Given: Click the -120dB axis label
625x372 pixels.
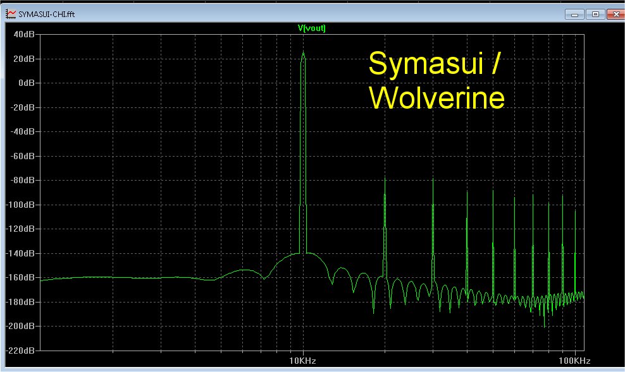Looking at the screenshot, I should click(x=20, y=229).
